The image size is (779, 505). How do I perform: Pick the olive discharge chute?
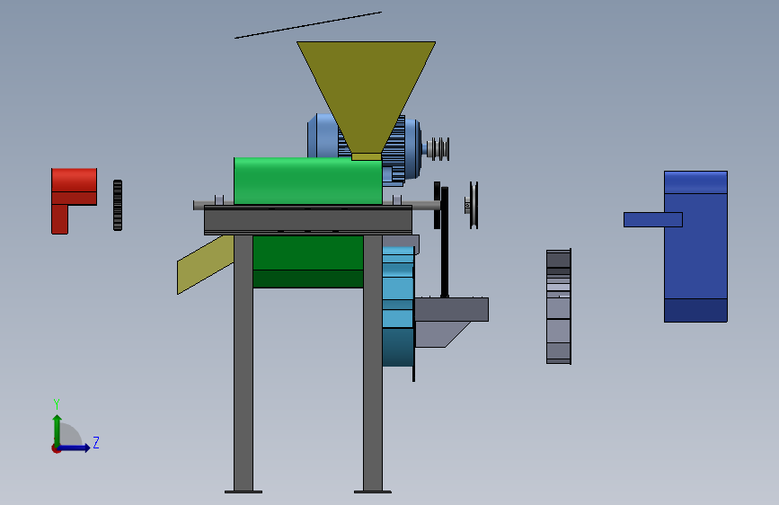click(205, 265)
